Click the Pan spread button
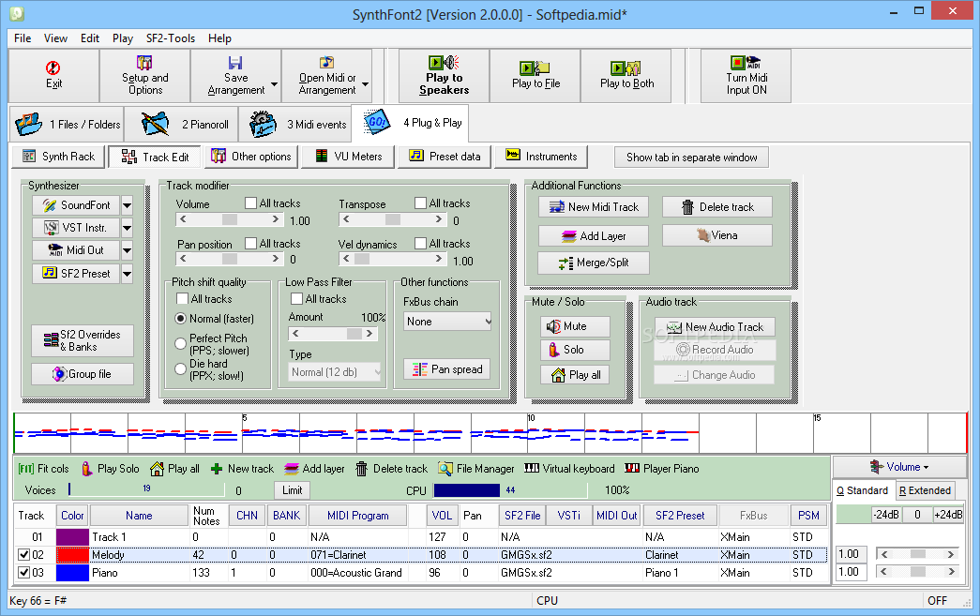The height and width of the screenshot is (616, 980). [x=447, y=369]
